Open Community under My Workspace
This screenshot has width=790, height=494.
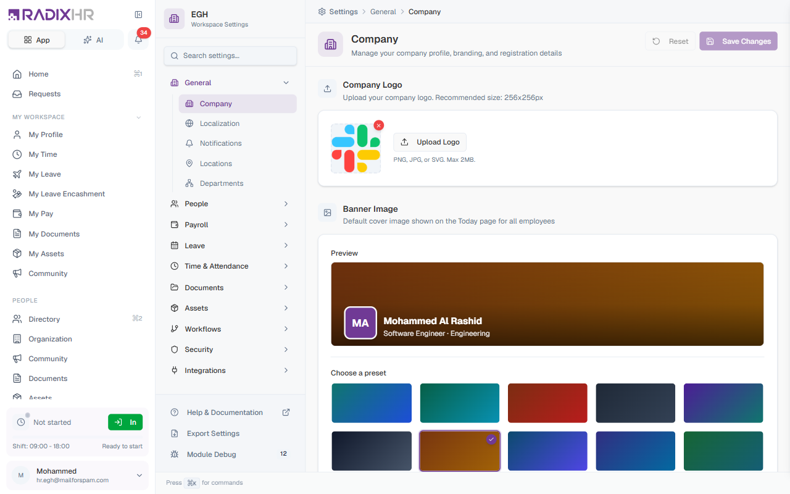click(77, 274)
